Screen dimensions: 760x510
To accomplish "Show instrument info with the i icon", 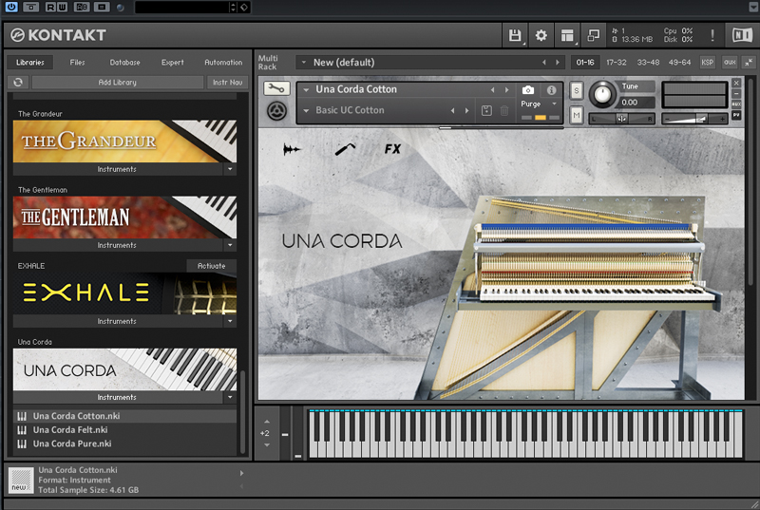I will (x=551, y=90).
